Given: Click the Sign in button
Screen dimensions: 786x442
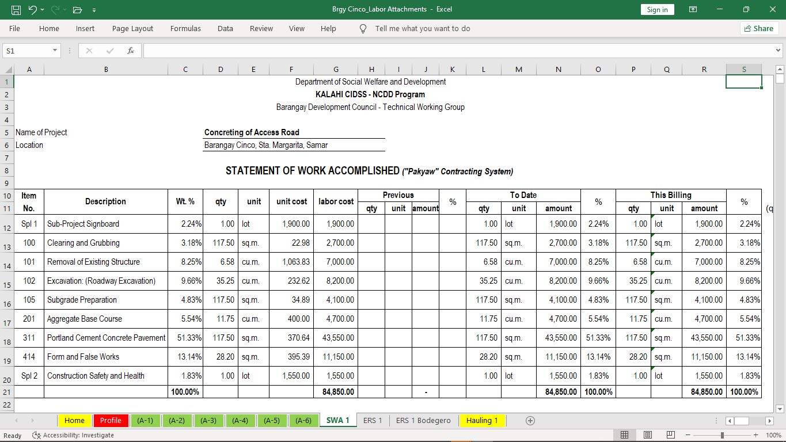Looking at the screenshot, I should pyautogui.click(x=657, y=9).
